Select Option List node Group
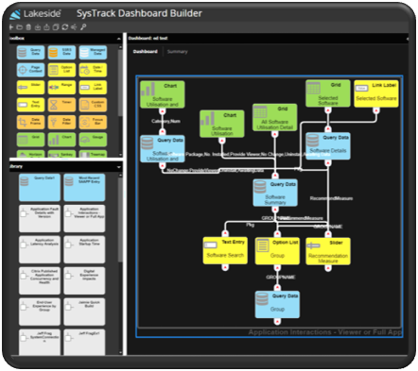This screenshot has width=418, height=371. click(277, 251)
